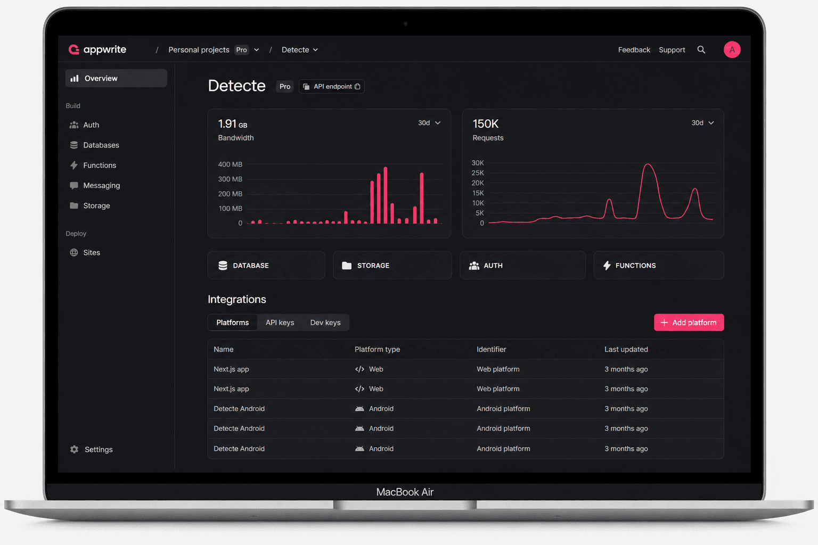Expand the Personal projects organization dropdown

pos(256,50)
